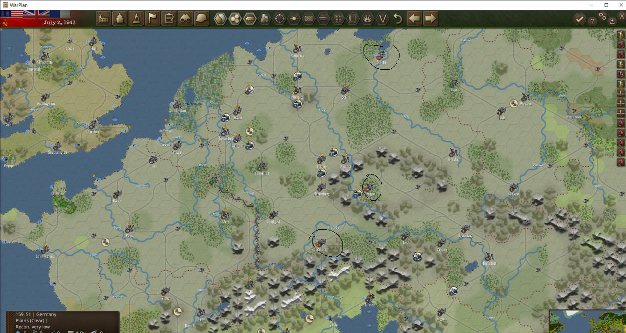Open the production factory screen
Viewport: 626px width, 333px height.
pyautogui.click(x=103, y=19)
